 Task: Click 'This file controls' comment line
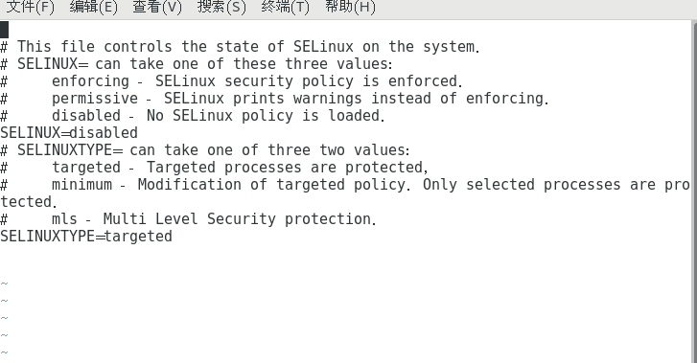click(240, 47)
